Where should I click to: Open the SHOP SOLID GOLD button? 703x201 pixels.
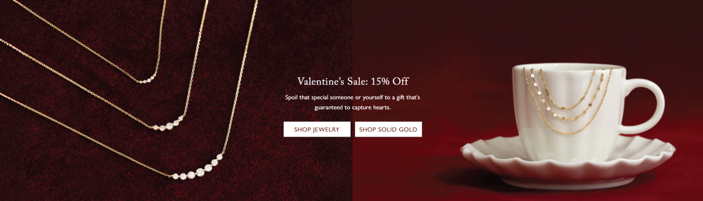click(x=388, y=129)
